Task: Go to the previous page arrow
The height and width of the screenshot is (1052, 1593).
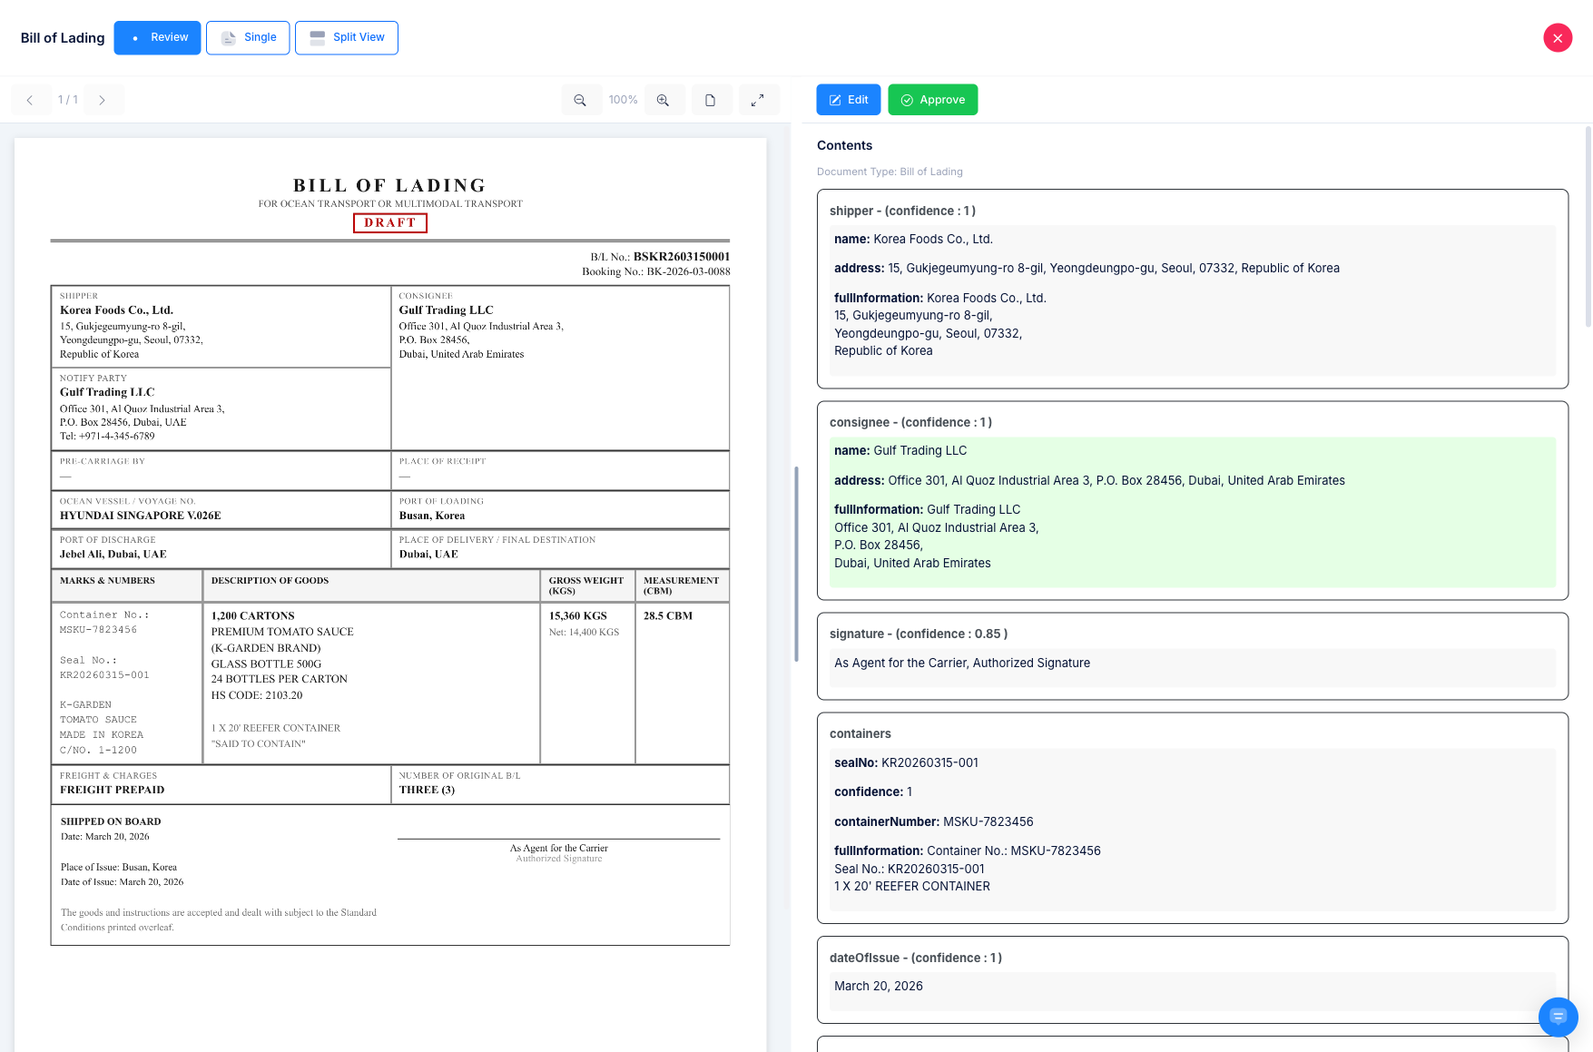Action: pos(30,100)
